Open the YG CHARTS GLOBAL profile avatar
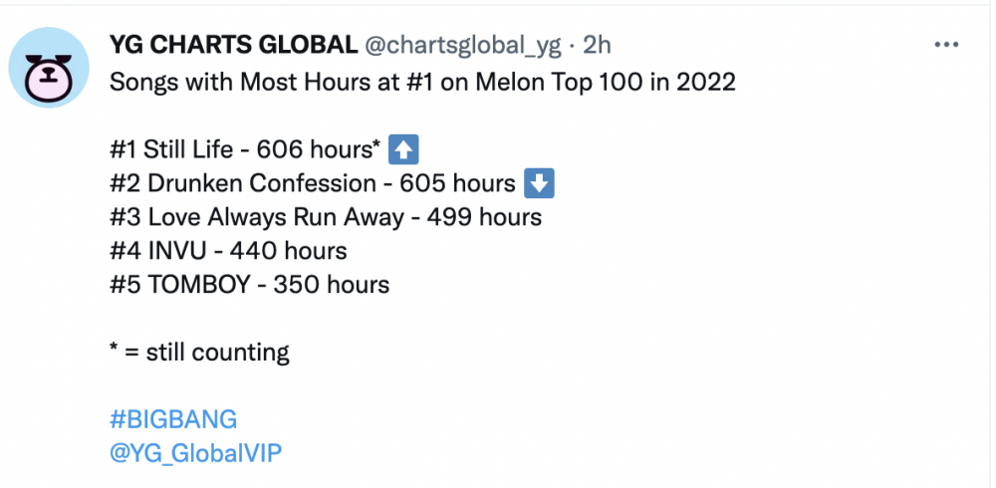This screenshot has height=488, width=996. coord(48,68)
